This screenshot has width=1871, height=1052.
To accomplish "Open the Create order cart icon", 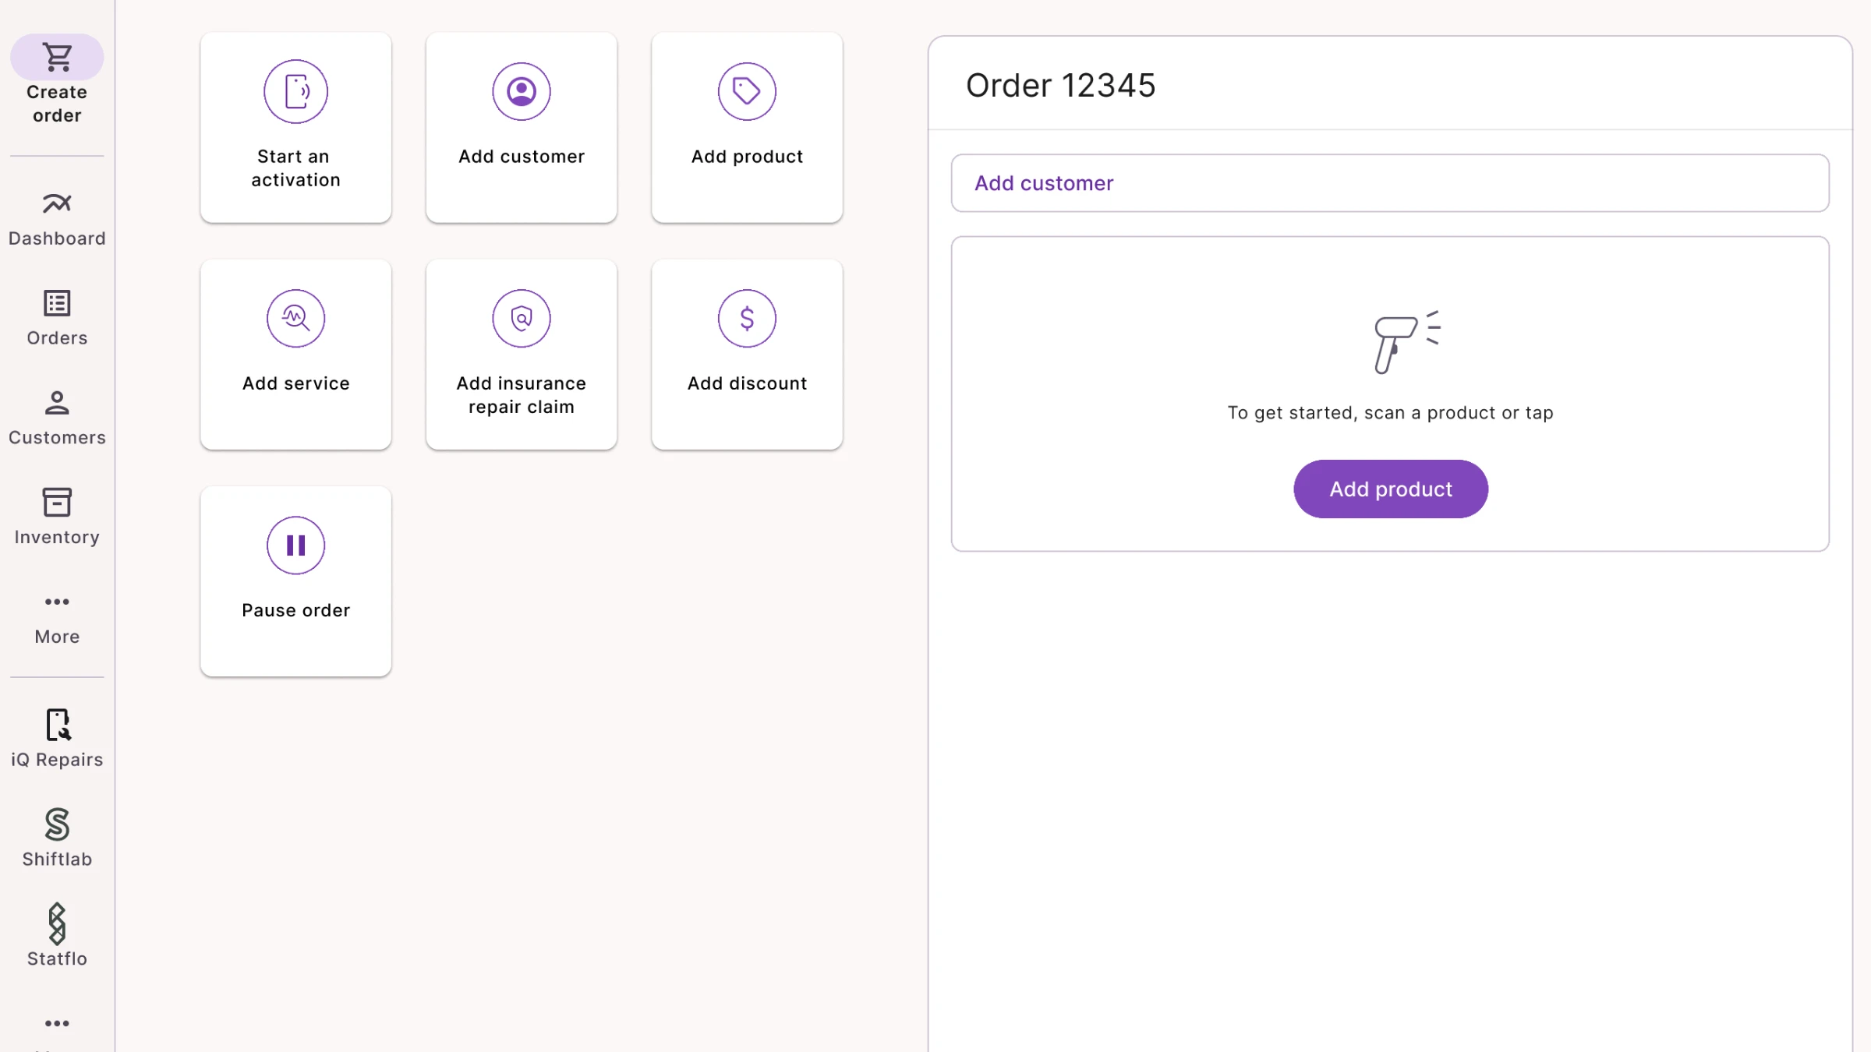I will (x=57, y=57).
